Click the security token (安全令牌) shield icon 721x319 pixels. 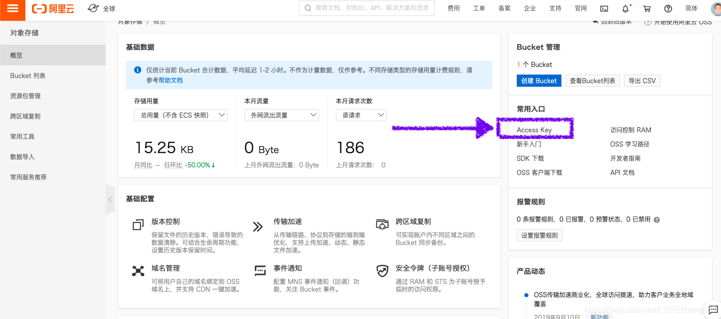tap(382, 271)
